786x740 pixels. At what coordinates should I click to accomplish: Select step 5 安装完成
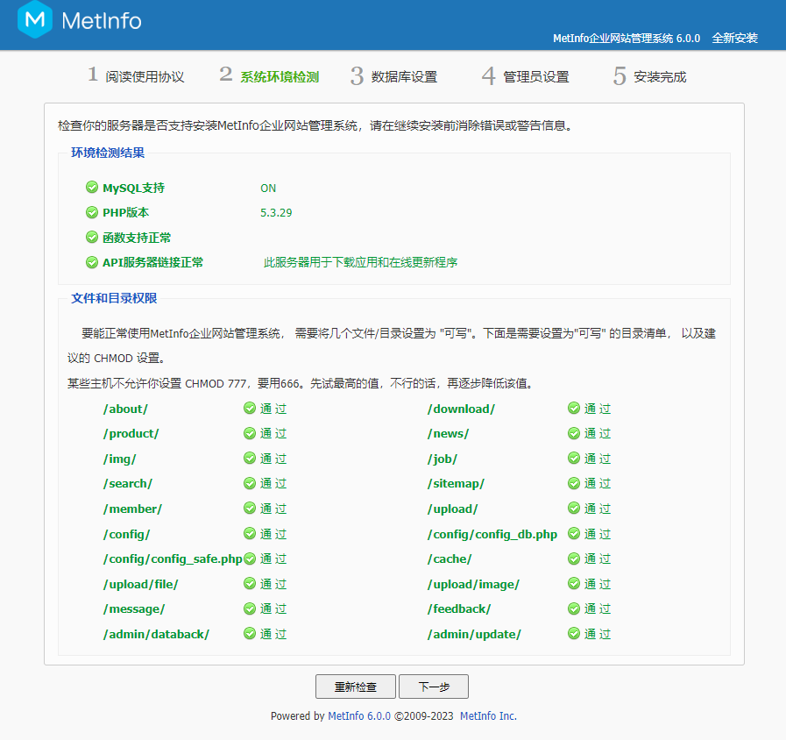(x=649, y=76)
